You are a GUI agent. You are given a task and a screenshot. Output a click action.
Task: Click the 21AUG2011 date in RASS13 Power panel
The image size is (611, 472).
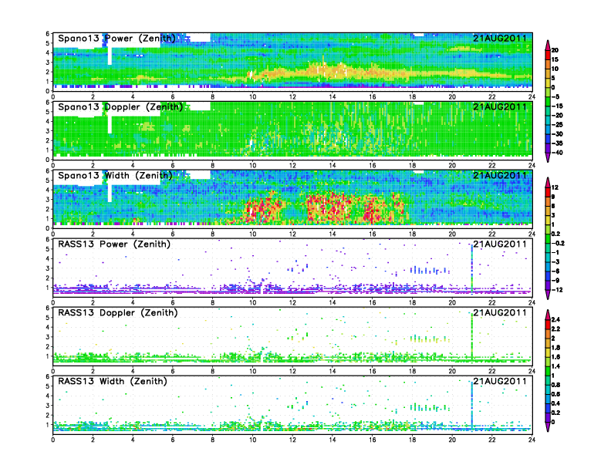[x=500, y=244]
